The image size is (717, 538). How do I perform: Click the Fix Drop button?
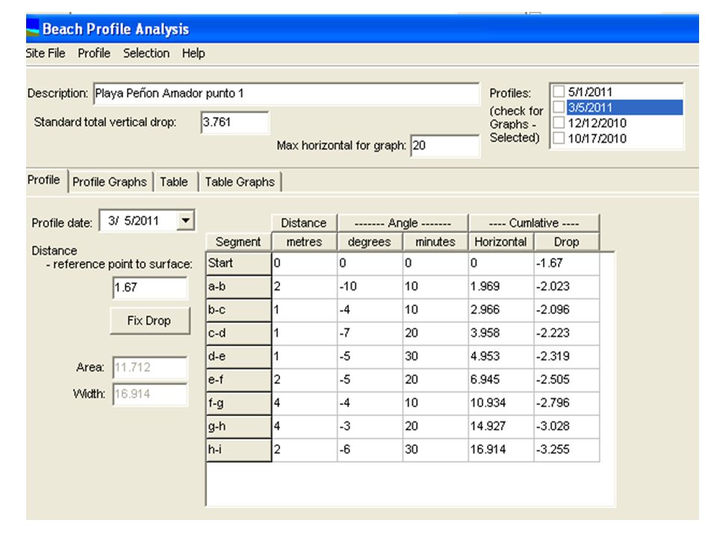149,321
